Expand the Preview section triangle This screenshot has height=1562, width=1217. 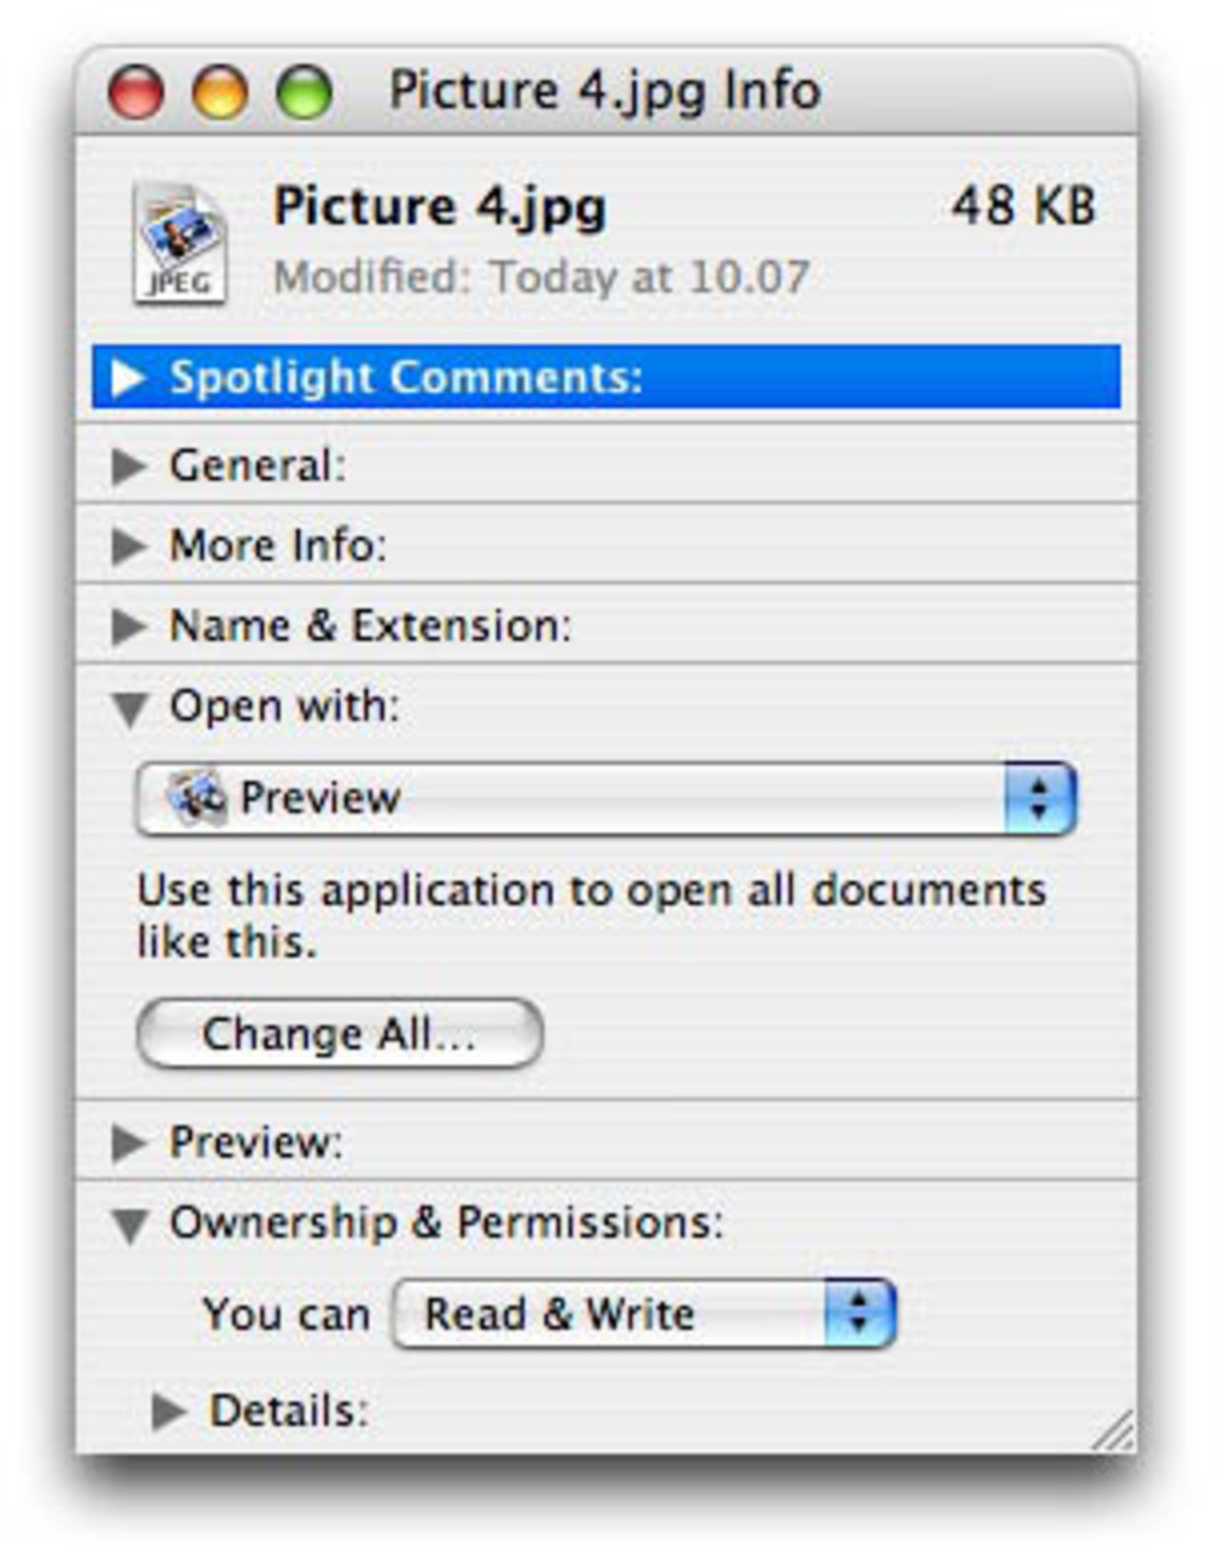click(x=128, y=1142)
